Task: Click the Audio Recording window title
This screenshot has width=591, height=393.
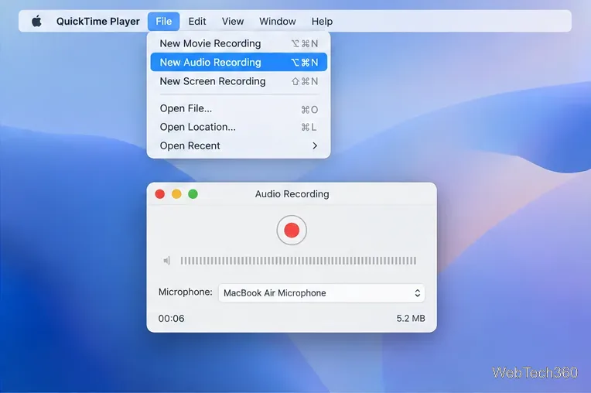Action: 292,194
